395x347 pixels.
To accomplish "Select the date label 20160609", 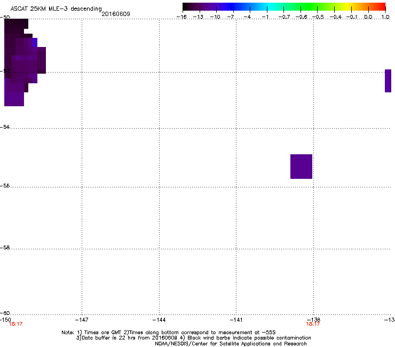I will tap(116, 14).
